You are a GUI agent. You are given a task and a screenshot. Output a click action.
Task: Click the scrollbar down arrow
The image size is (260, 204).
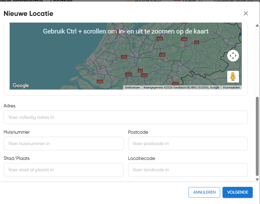pyautogui.click(x=257, y=179)
